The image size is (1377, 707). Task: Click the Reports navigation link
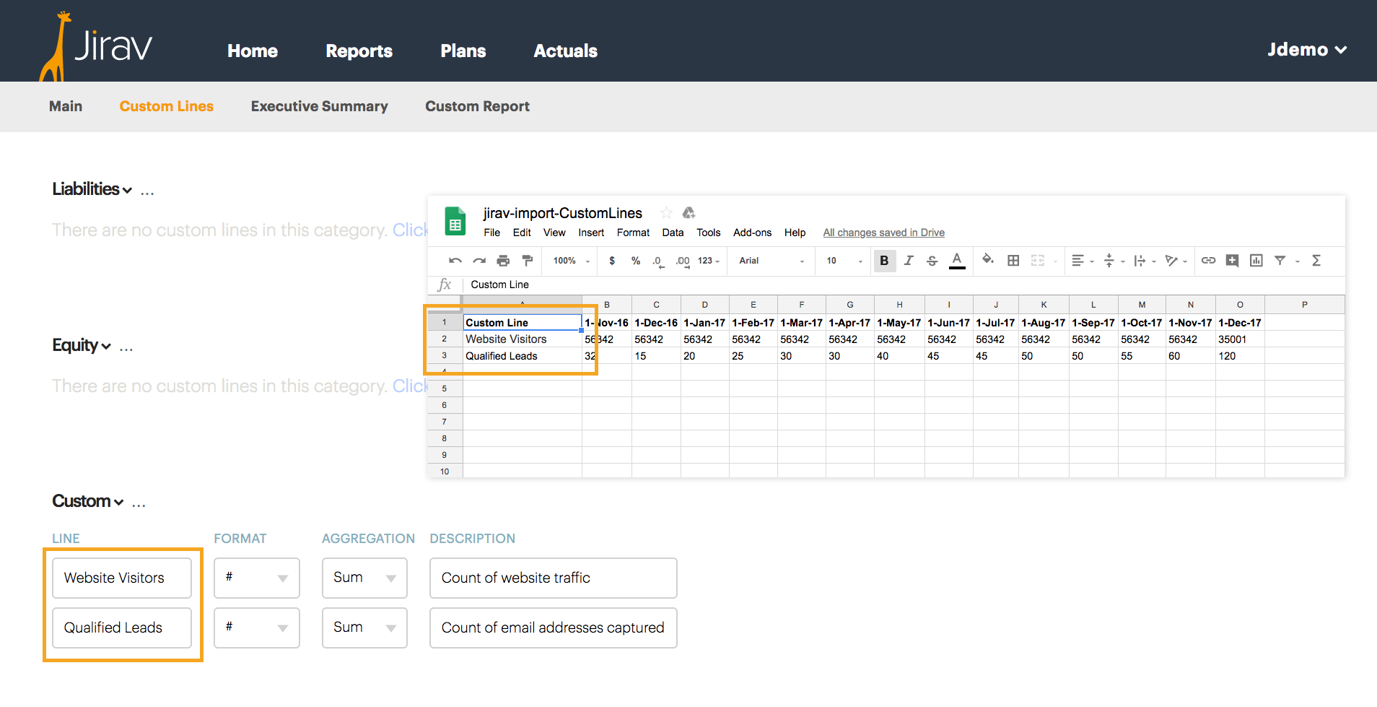(359, 51)
